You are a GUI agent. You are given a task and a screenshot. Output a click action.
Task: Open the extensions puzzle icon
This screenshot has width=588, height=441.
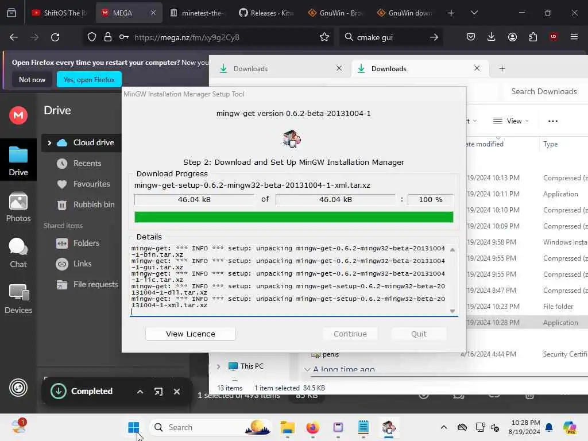(x=533, y=37)
